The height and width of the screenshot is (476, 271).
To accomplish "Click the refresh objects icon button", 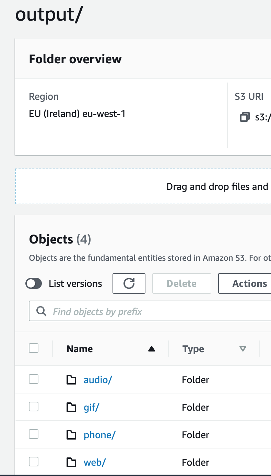I will coord(129,283).
